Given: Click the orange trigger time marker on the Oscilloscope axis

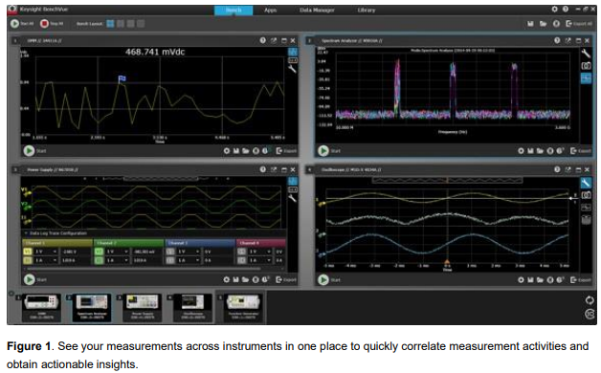Looking at the screenshot, I should pyautogui.click(x=447, y=262).
